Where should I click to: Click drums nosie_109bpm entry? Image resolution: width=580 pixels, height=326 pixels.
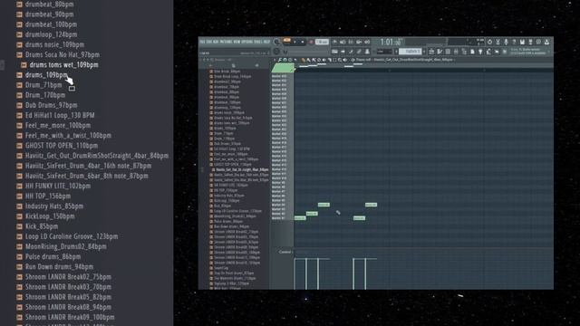54,44
